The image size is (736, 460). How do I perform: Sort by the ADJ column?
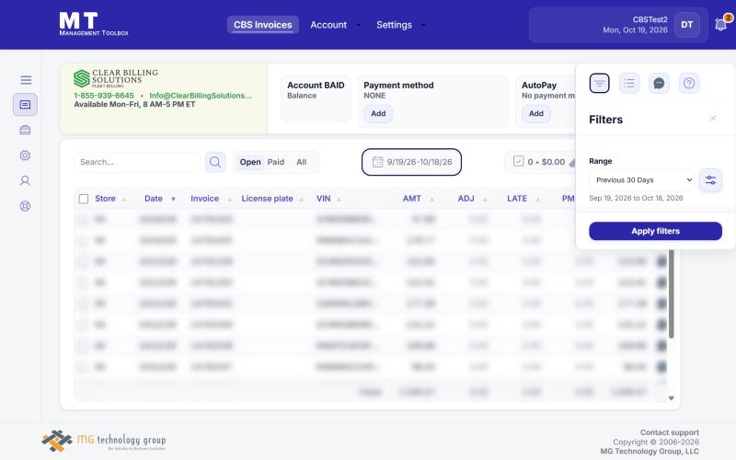[466, 199]
